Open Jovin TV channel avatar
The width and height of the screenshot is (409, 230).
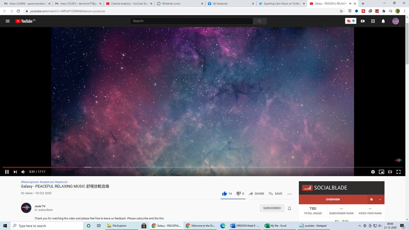pos(26,208)
